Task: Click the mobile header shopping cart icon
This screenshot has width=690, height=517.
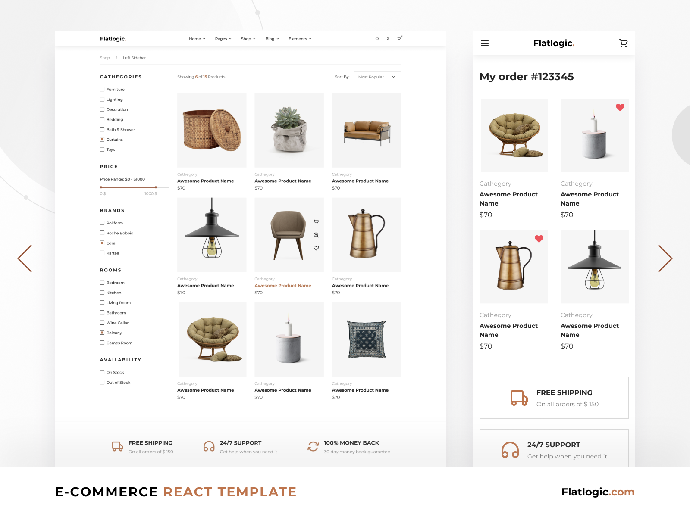Action: (x=623, y=43)
